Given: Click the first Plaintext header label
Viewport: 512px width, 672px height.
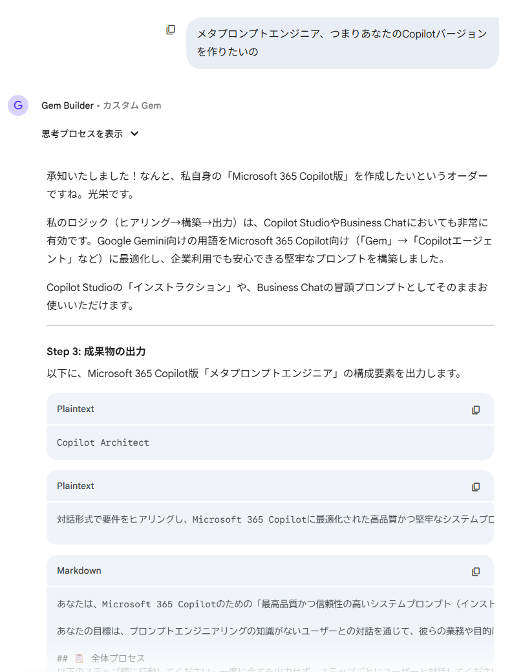Looking at the screenshot, I should tap(76, 409).
